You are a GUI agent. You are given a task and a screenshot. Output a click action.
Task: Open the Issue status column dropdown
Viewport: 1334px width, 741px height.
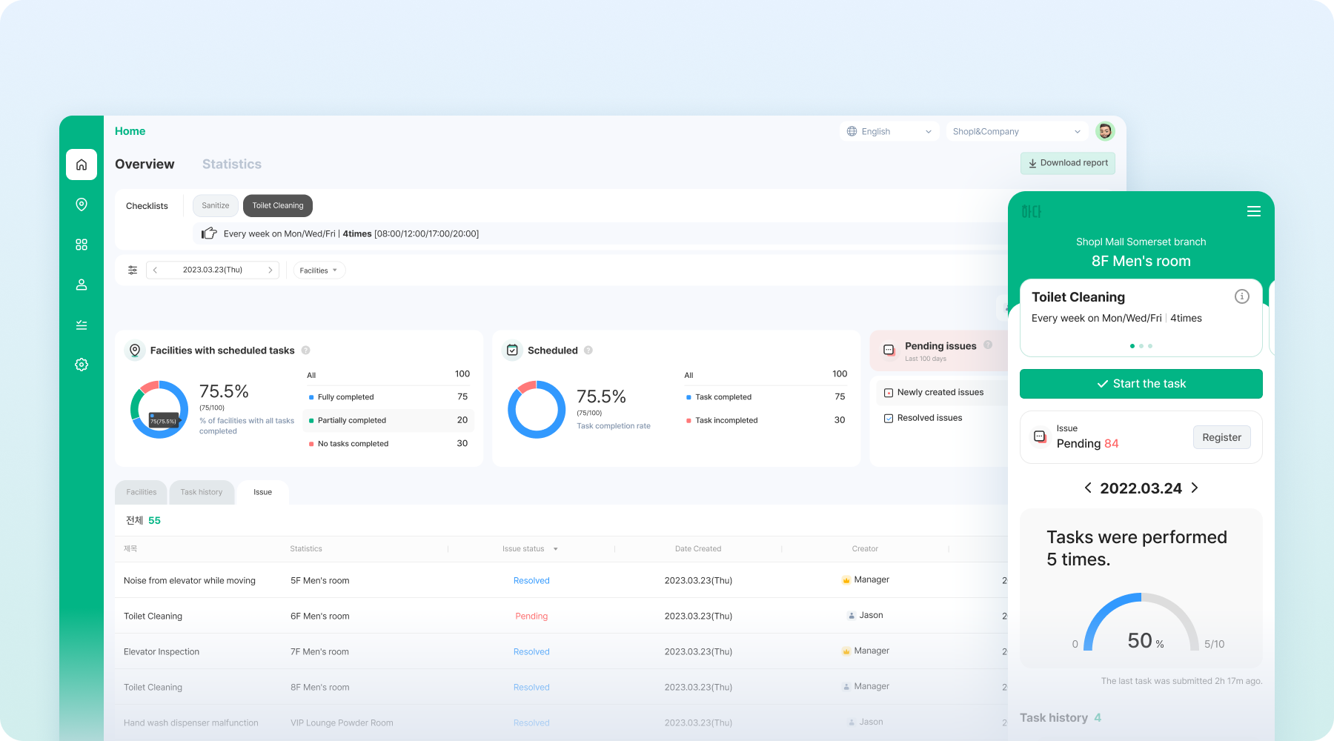pos(529,548)
